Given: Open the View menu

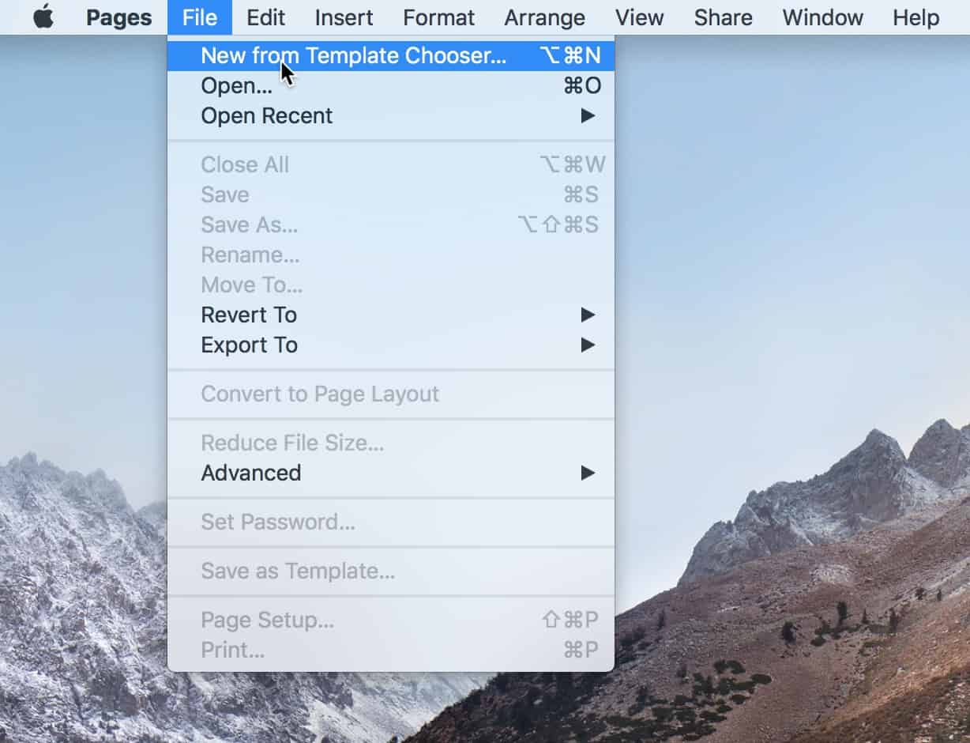Looking at the screenshot, I should point(639,17).
